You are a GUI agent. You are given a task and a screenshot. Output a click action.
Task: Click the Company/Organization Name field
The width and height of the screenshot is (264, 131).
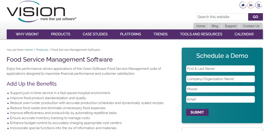[220, 79]
